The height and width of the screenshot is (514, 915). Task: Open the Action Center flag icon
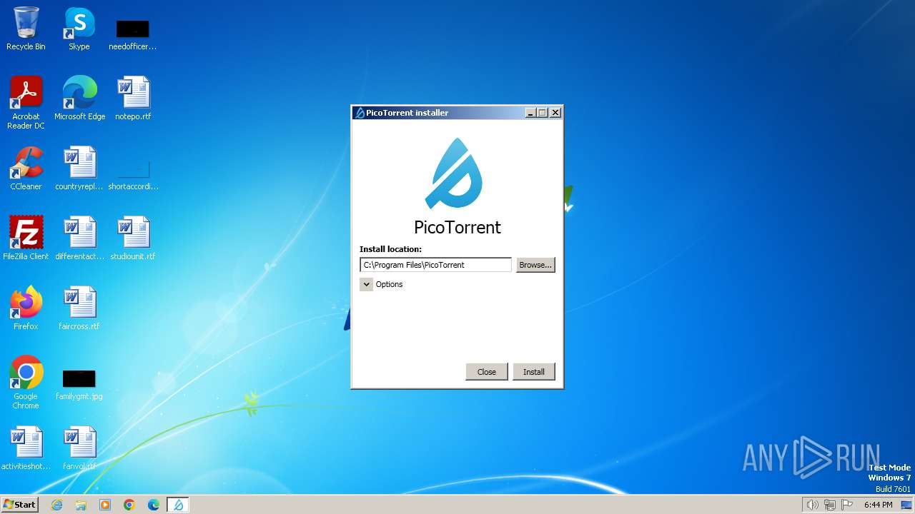[x=848, y=505]
